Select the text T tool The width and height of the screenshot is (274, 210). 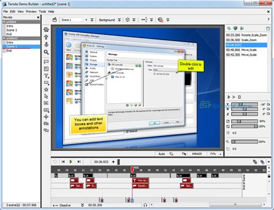[x=46, y=76]
